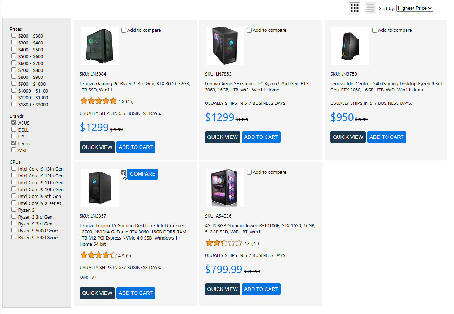Screen dimensions: 454x314
Task: Open the IdeaCentre T540 product image
Action: [350, 46]
